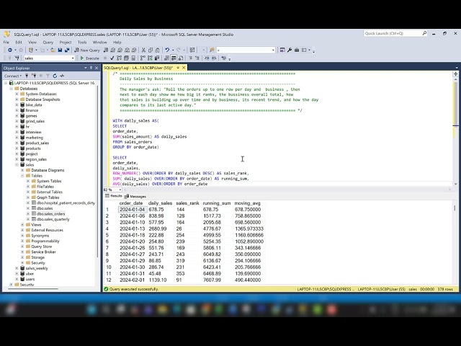Click the Toolbox icon near the wrench
This screenshot has height=346, width=461.
tap(297, 50)
